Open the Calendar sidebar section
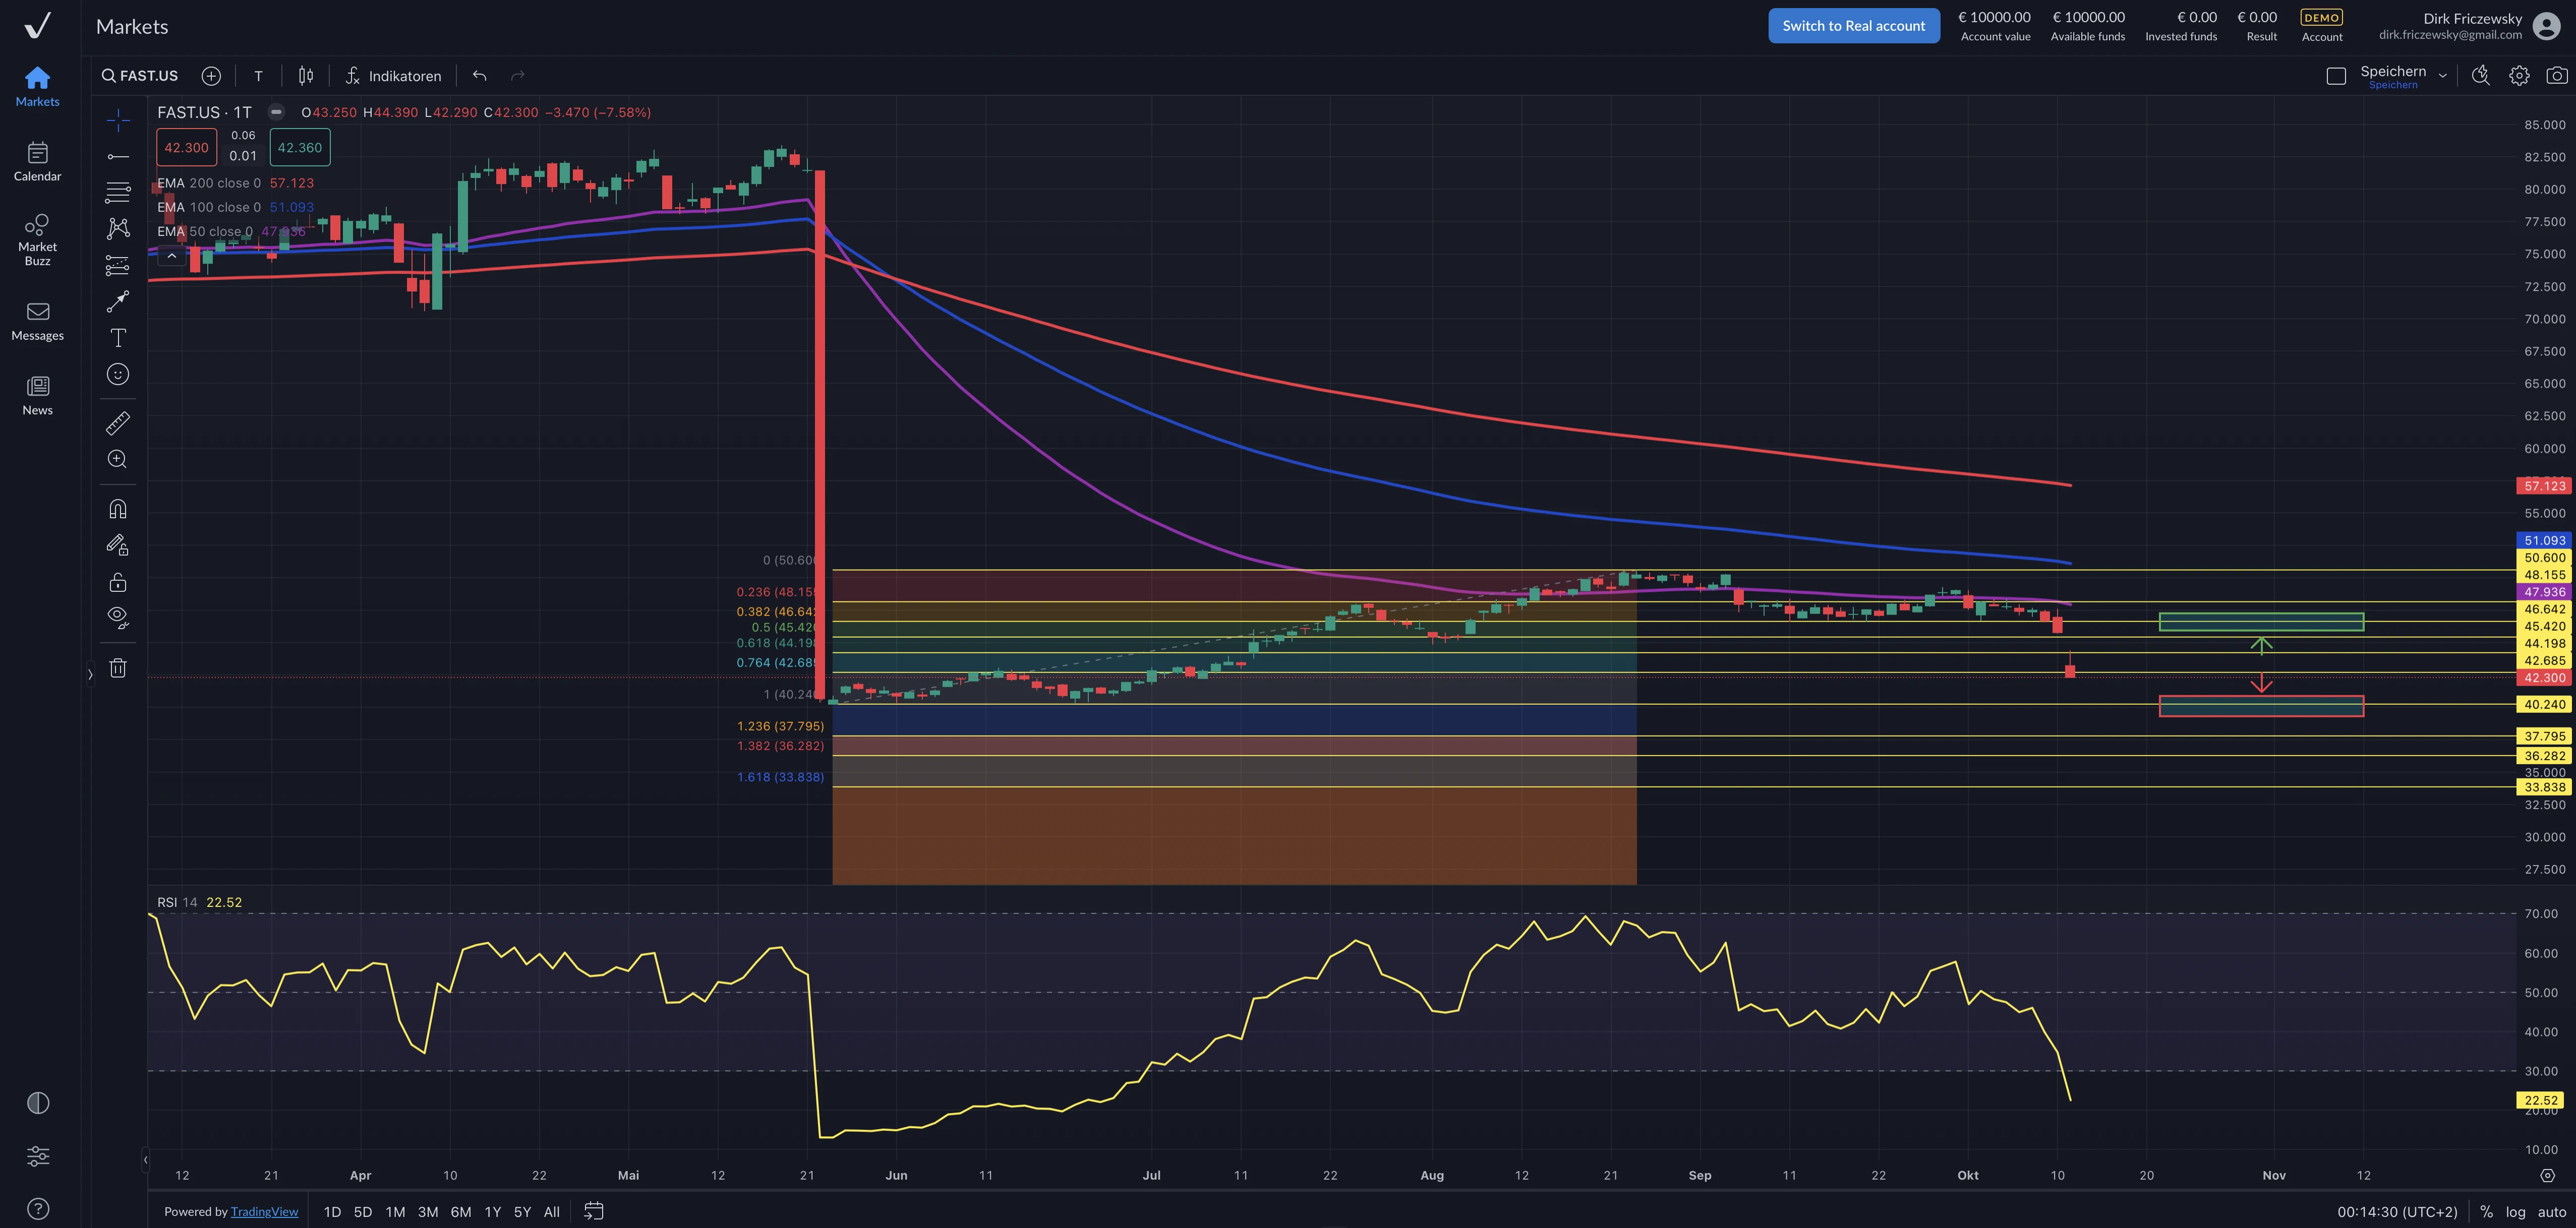 point(37,161)
